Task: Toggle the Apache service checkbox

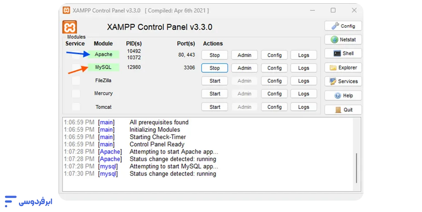Action: tap(76, 55)
